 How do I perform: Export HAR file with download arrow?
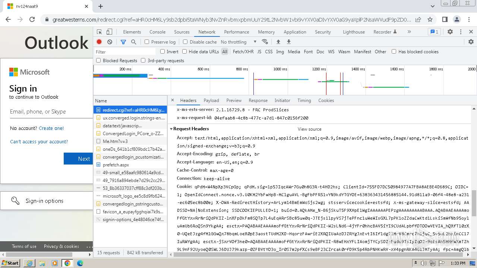click(x=288, y=42)
